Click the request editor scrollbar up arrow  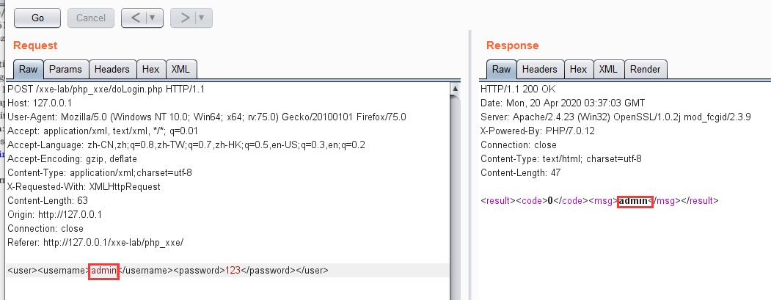point(456,89)
